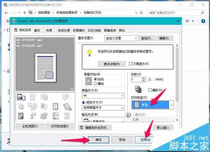Open the 纸张尺寸 如同原稿尺寸 dropdown
The width and height of the screenshot is (210, 152).
(103, 108)
